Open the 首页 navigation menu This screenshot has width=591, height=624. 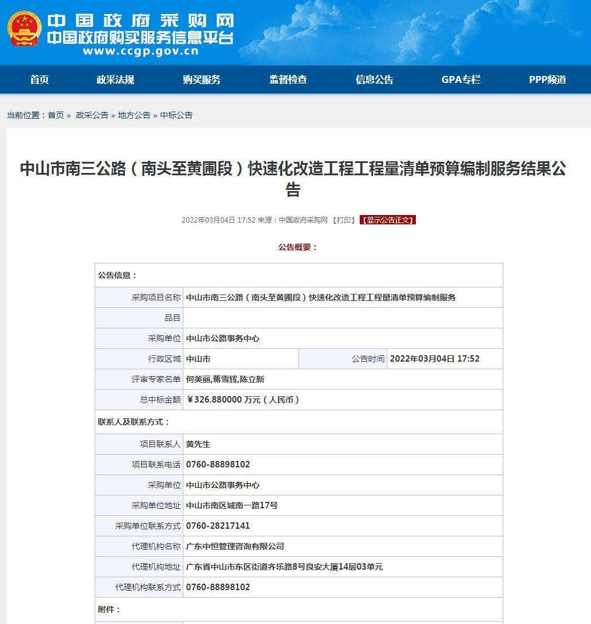39,80
